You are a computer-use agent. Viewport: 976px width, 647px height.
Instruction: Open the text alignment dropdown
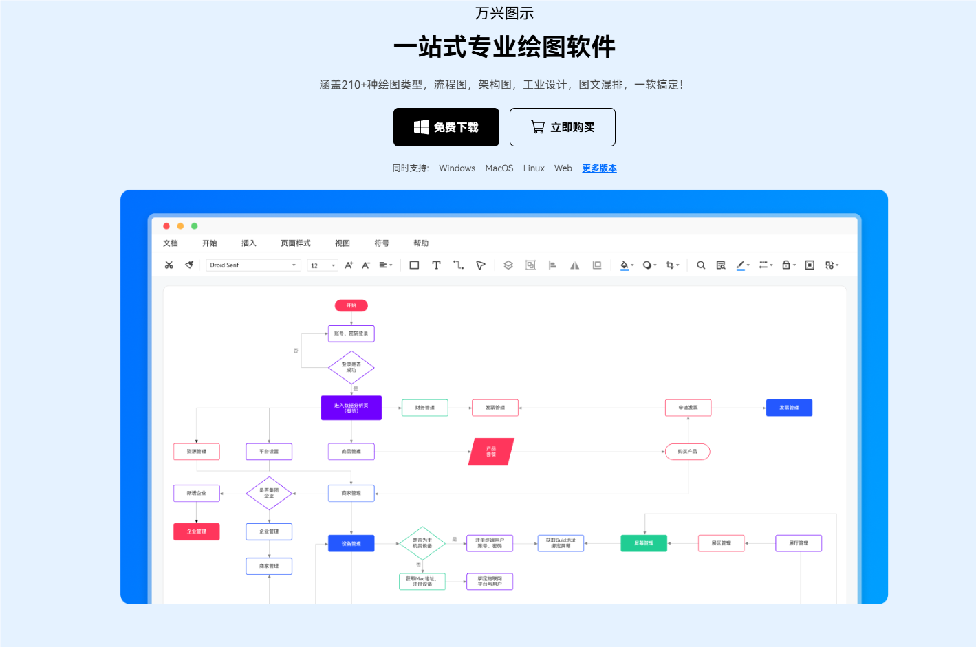(385, 265)
